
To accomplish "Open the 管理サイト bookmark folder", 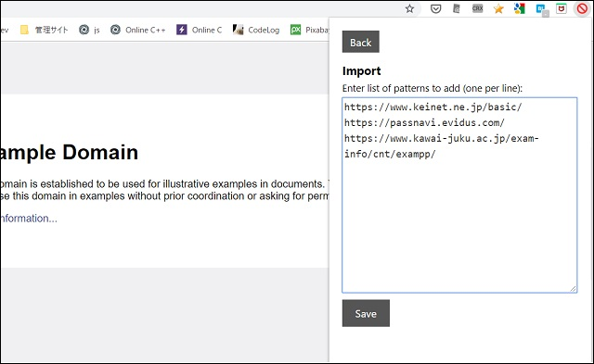I will click(x=45, y=30).
